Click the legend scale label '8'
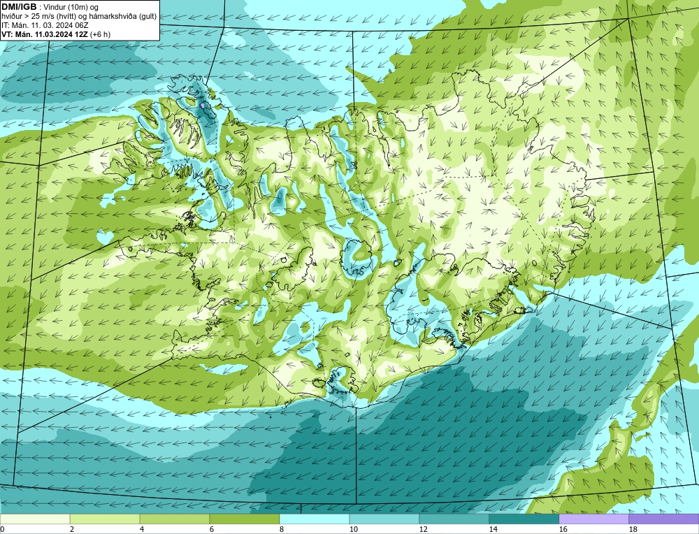 [x=282, y=529]
